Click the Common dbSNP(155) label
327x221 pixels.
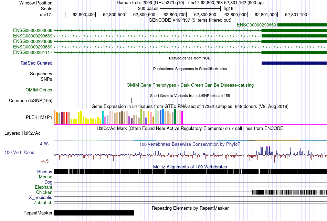coord(31,101)
